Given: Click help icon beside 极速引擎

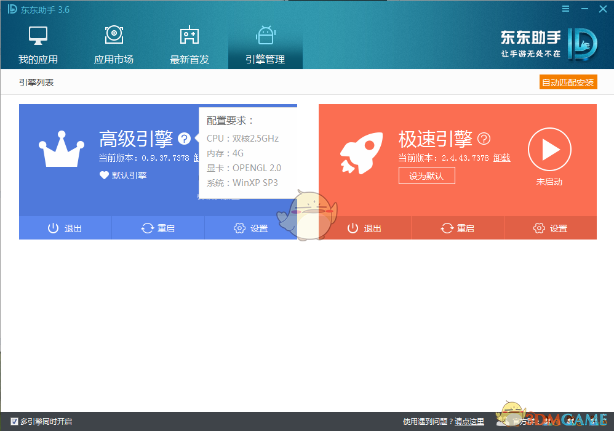Looking at the screenshot, I should (484, 139).
